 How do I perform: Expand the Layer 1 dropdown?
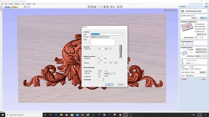[x=27, y=7]
